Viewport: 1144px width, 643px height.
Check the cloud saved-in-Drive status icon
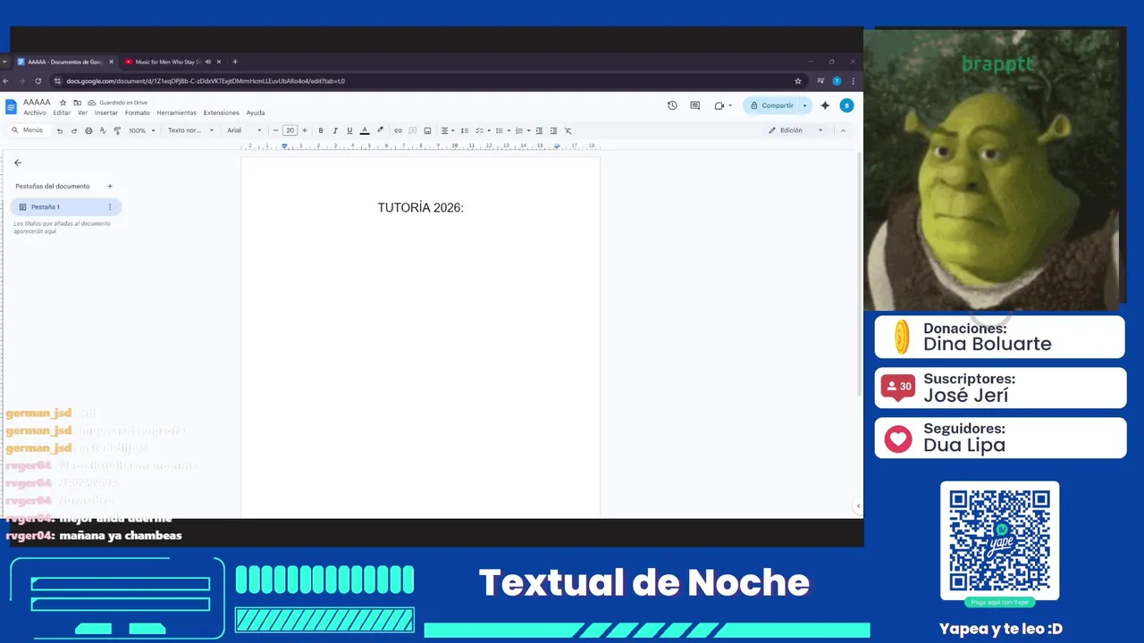[x=91, y=103]
